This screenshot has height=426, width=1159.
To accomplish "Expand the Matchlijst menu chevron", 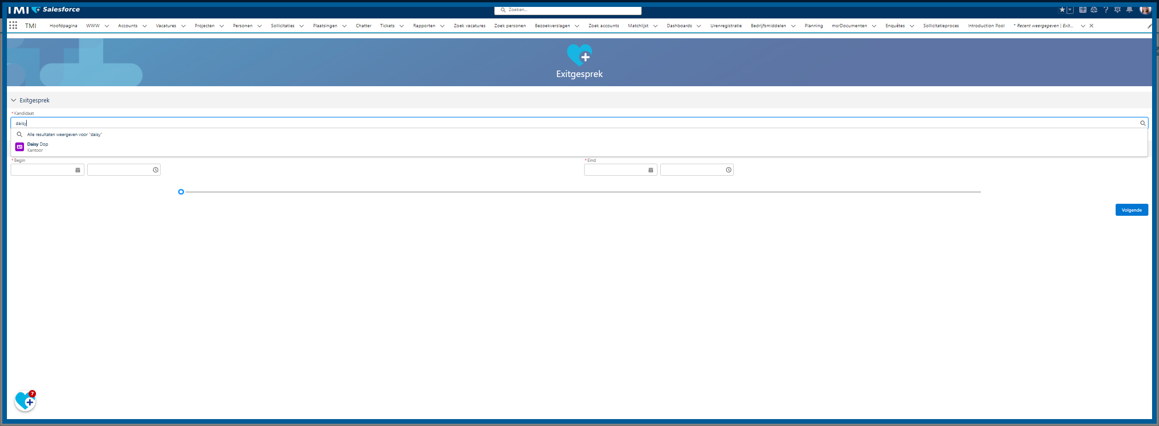I will point(655,26).
